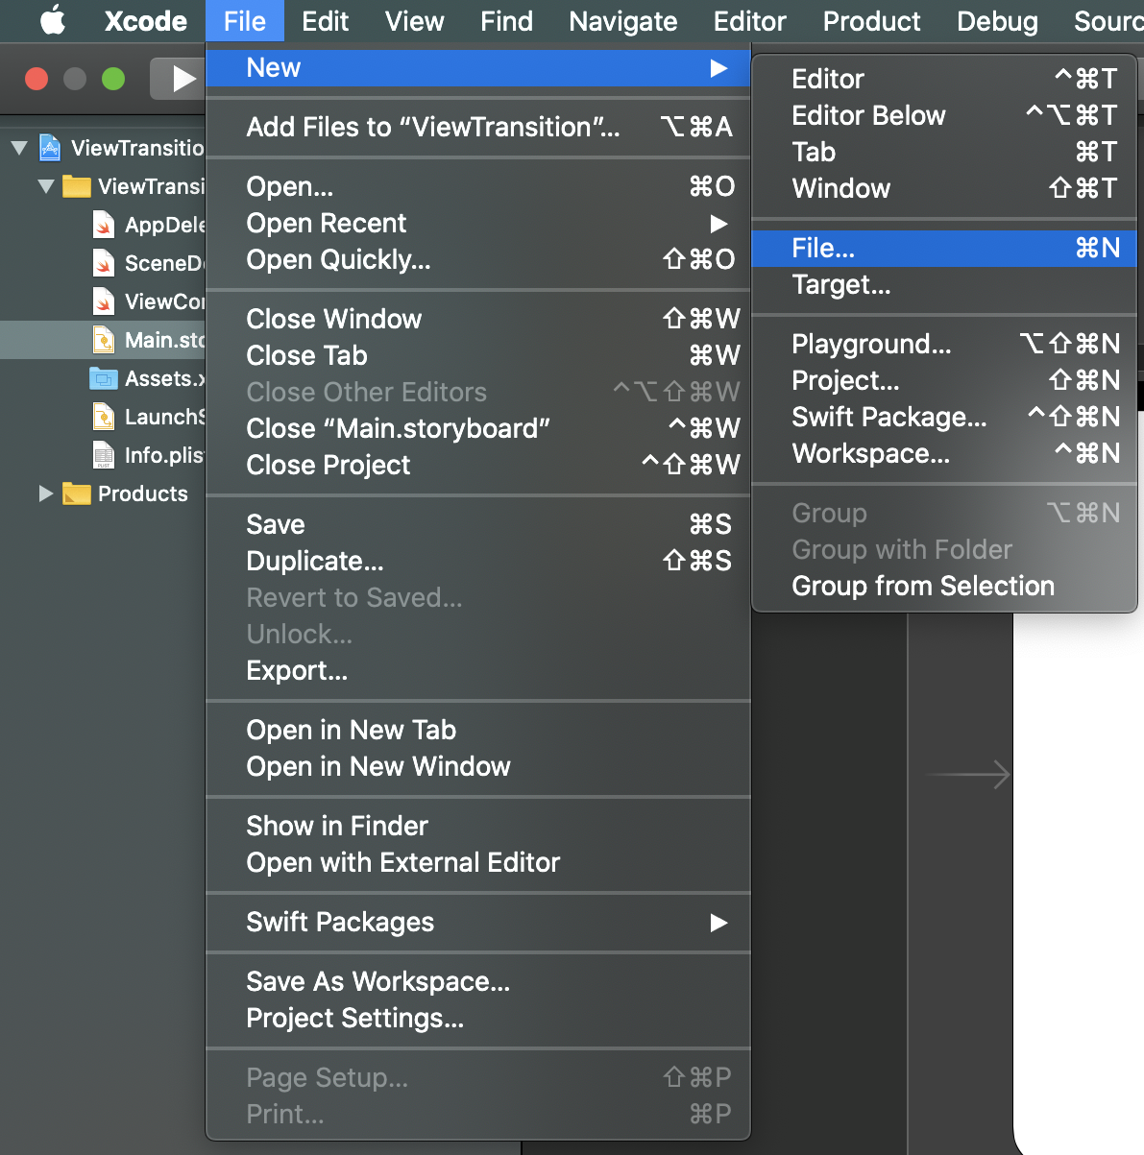
Task: Select Group from Selection
Action: click(944, 586)
